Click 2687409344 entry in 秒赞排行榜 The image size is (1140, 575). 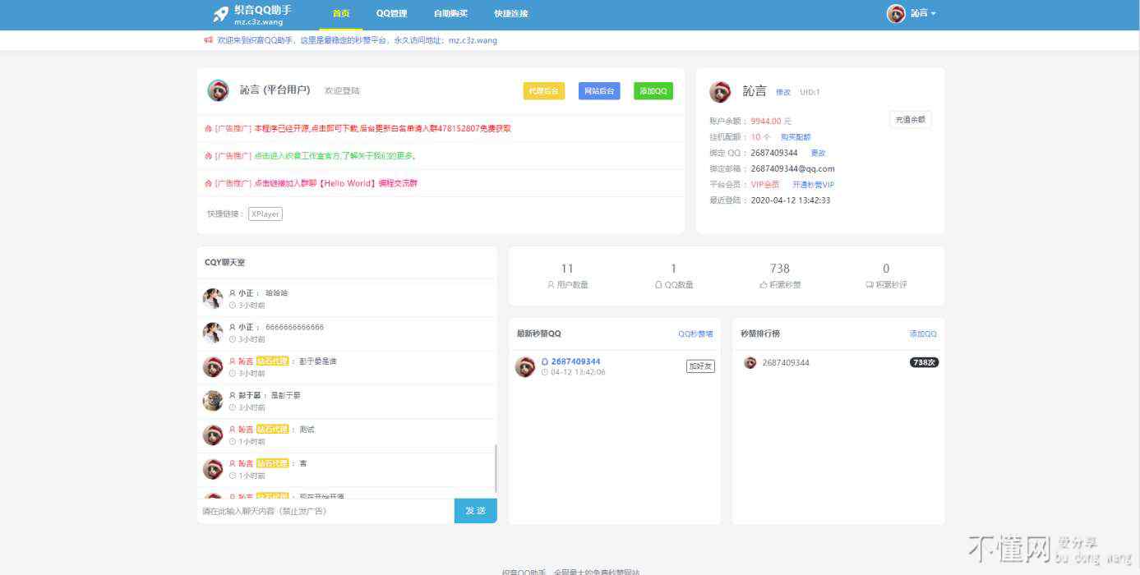point(786,362)
